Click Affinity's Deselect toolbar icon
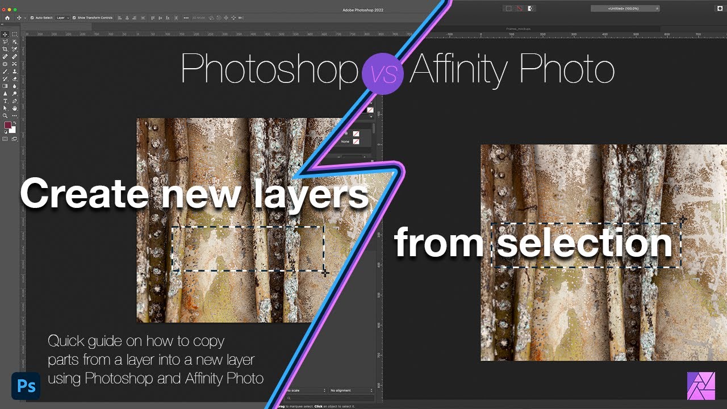 tap(519, 8)
